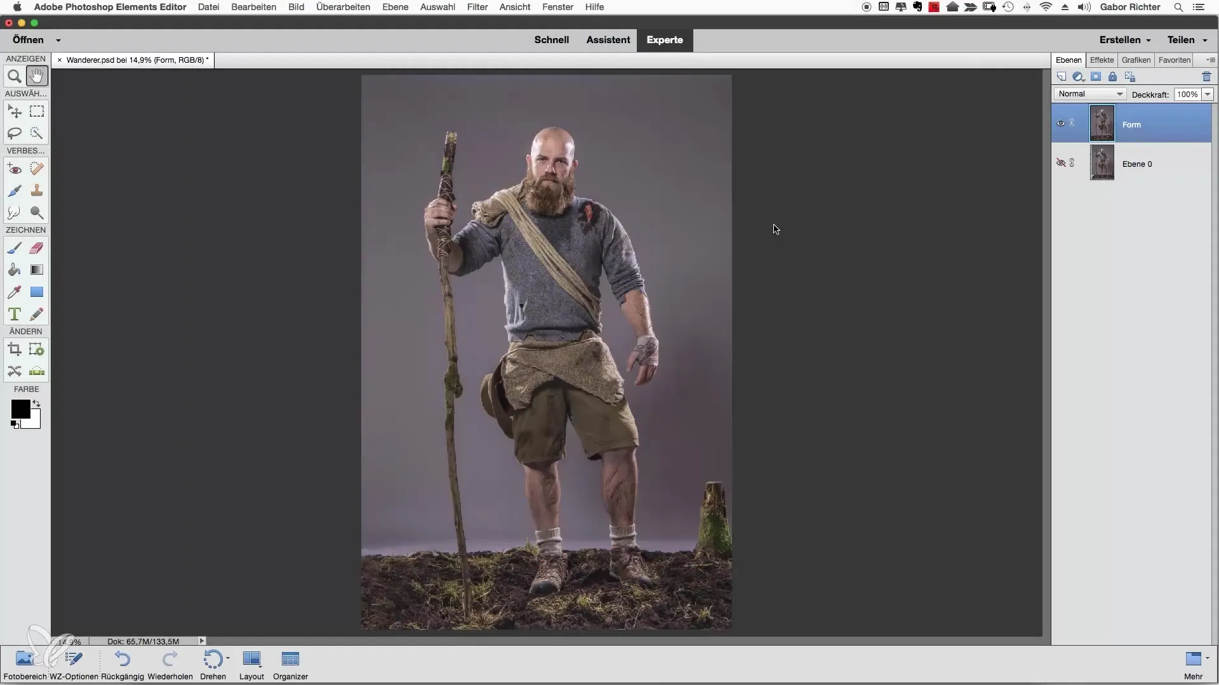Switch to Assistent mode

tap(608, 39)
